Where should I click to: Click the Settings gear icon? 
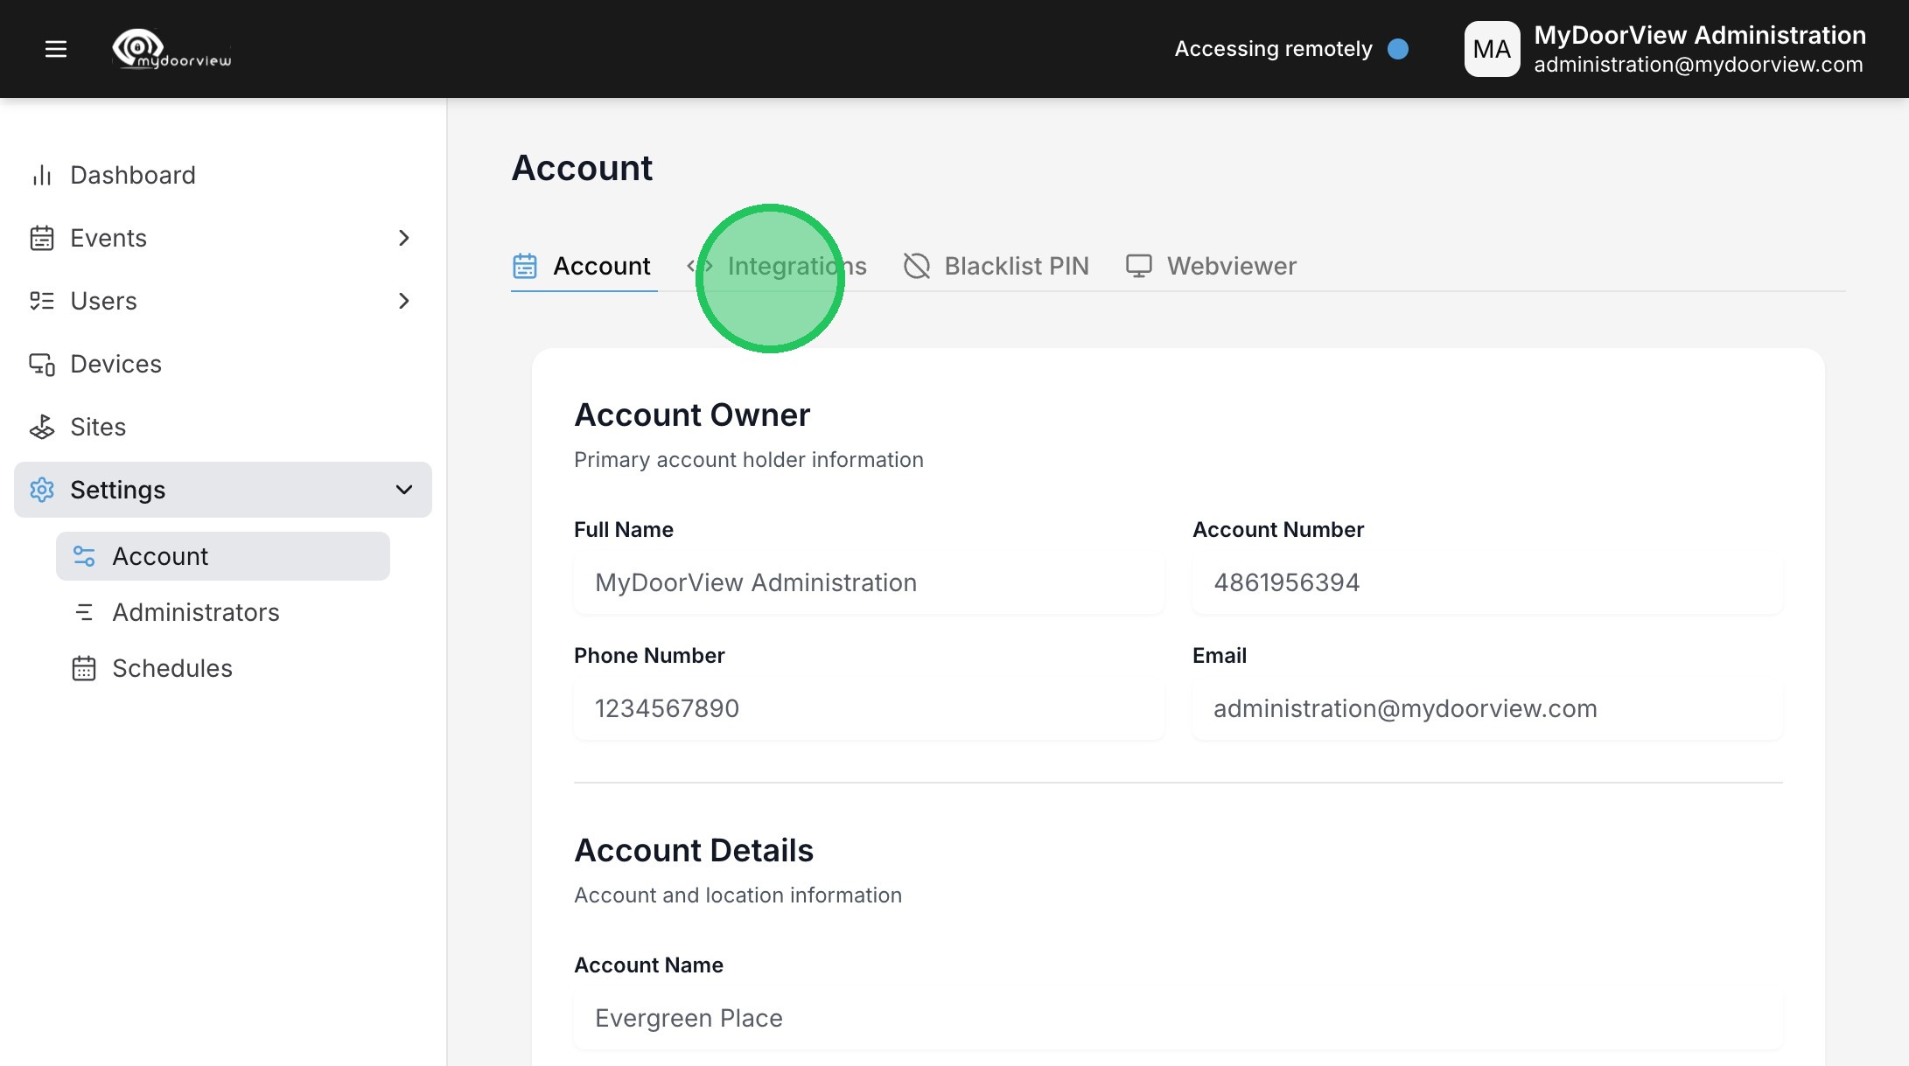42,490
